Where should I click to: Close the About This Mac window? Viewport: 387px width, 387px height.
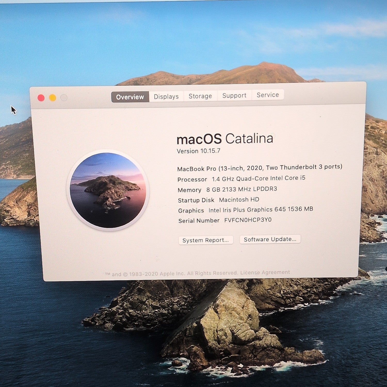pos(41,98)
